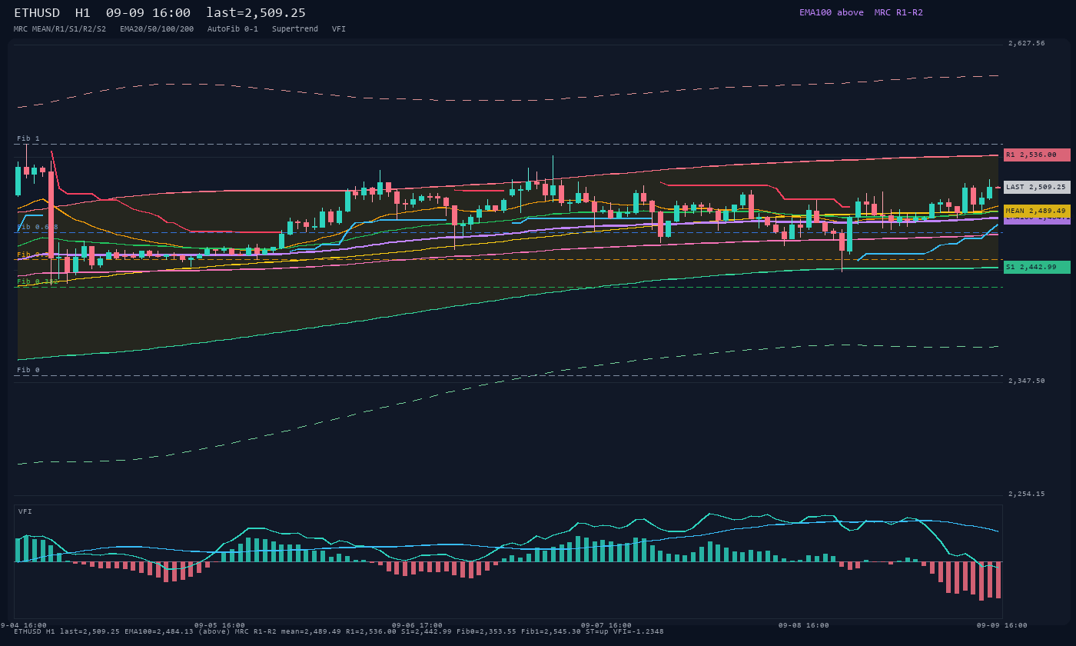Select the "Supertrend" legend entry
The width and height of the screenshot is (1076, 646).
point(295,28)
